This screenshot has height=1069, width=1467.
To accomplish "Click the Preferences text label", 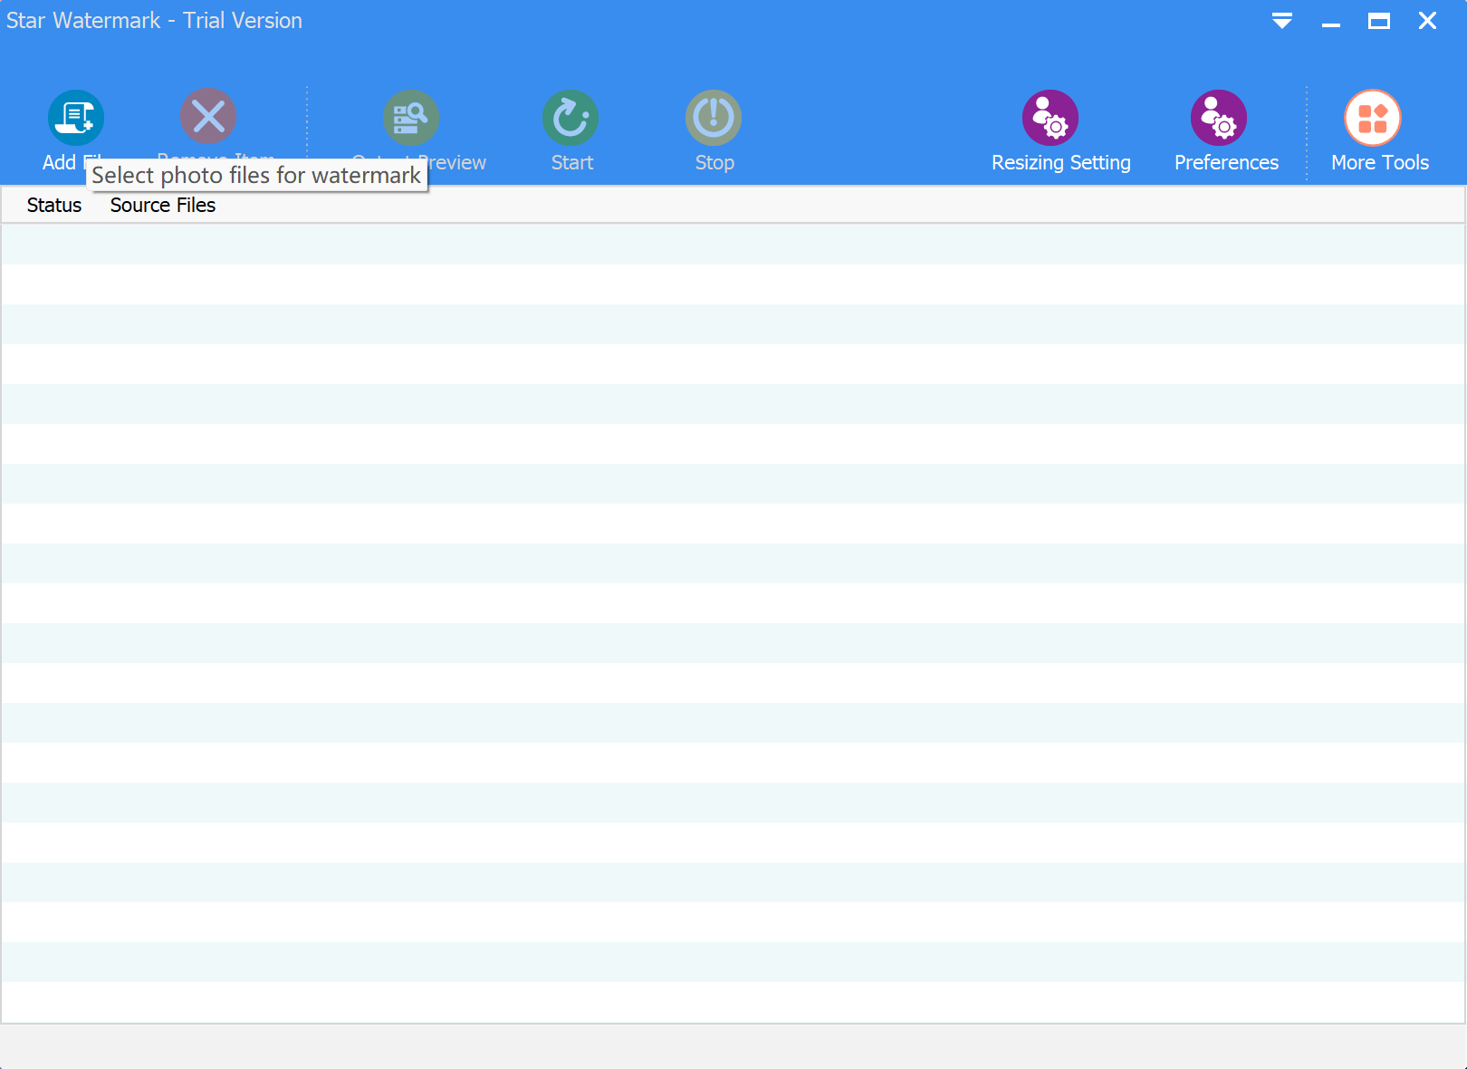I will click(x=1225, y=162).
